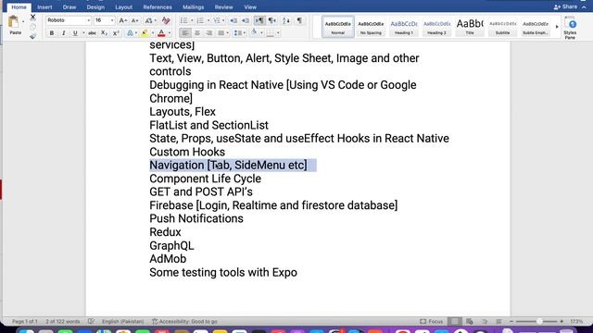Viewport: 593px width, 333px height.
Task: Open the Insert tab
Action: [x=44, y=7]
